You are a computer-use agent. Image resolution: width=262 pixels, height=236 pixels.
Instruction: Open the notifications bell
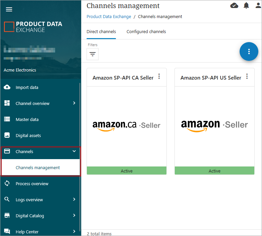click(x=246, y=5)
